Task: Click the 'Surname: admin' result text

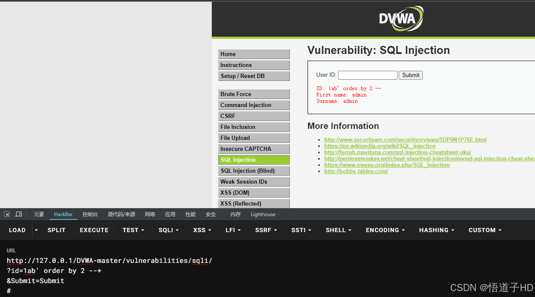Action: tap(337, 101)
